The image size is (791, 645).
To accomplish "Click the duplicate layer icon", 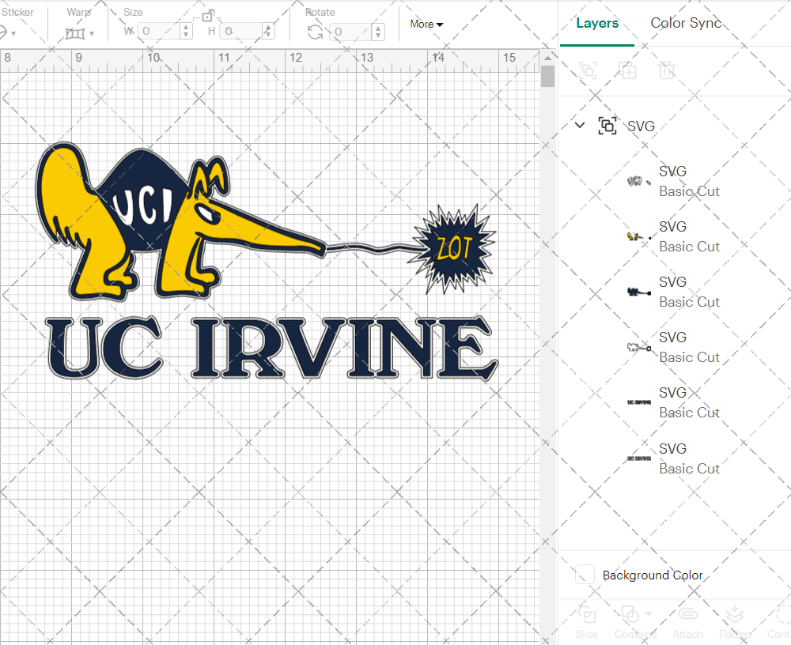I will [x=628, y=70].
